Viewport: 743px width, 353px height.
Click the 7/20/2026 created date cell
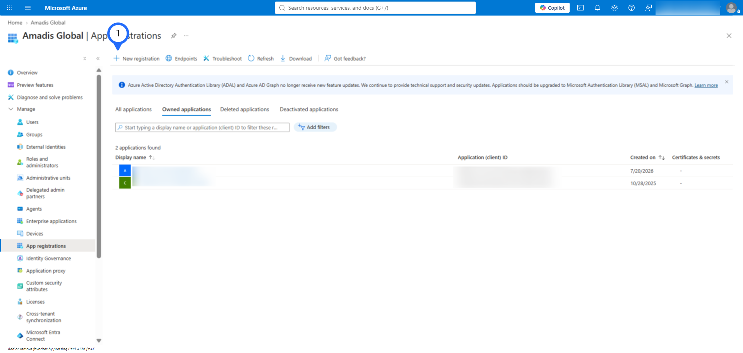pyautogui.click(x=642, y=171)
